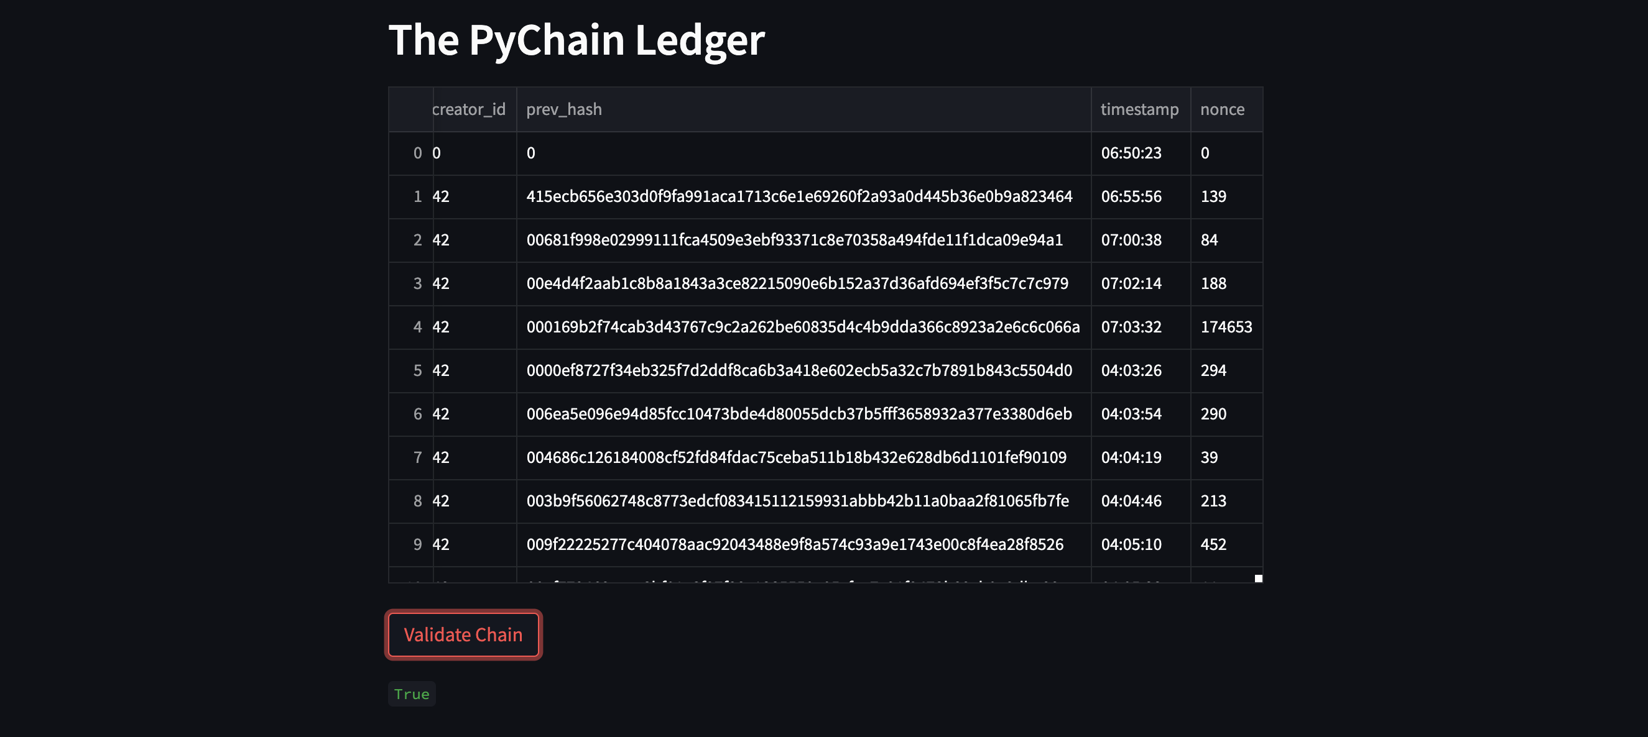Select the timestamp 07:02:14 in row 3

click(1131, 283)
